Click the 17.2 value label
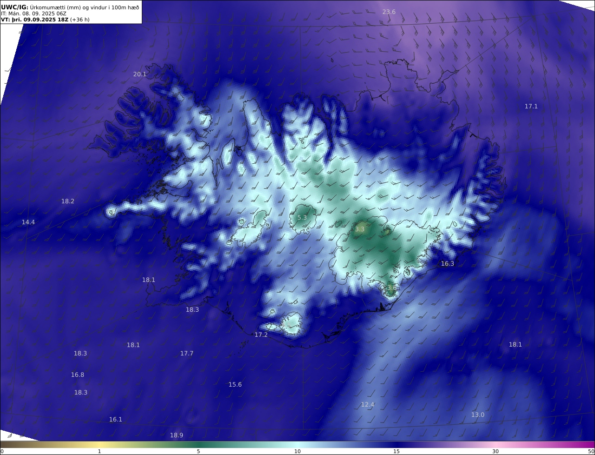595x455 pixels. point(261,335)
